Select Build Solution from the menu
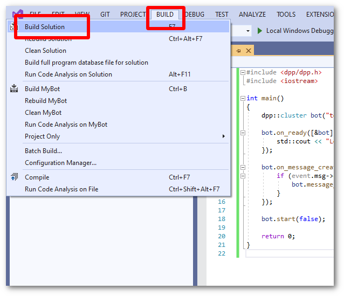This screenshot has width=344, height=296. pos(45,27)
